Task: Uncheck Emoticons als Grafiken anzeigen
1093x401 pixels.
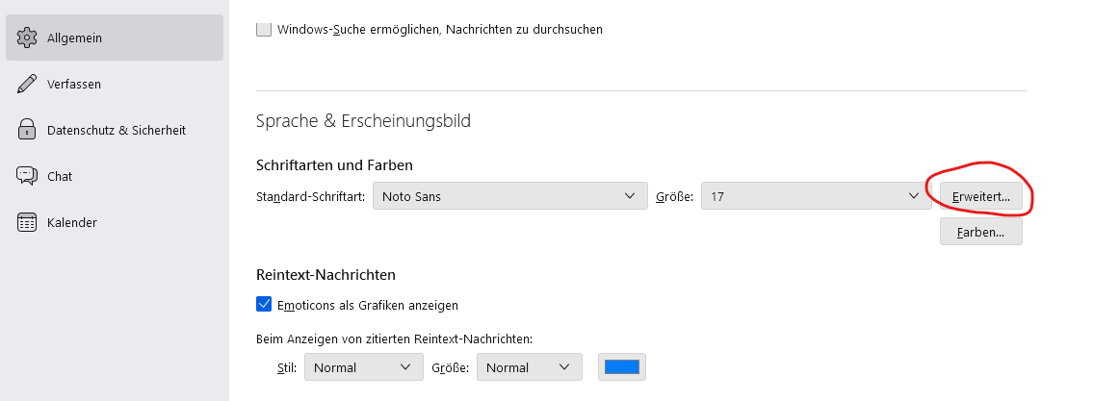Action: (264, 305)
